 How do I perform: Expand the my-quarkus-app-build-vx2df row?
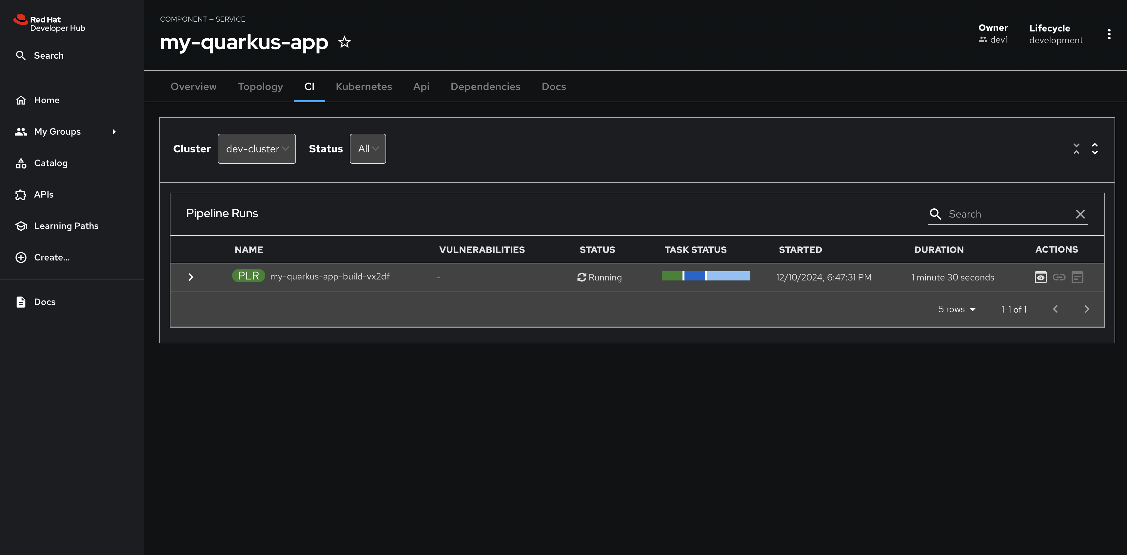[191, 277]
